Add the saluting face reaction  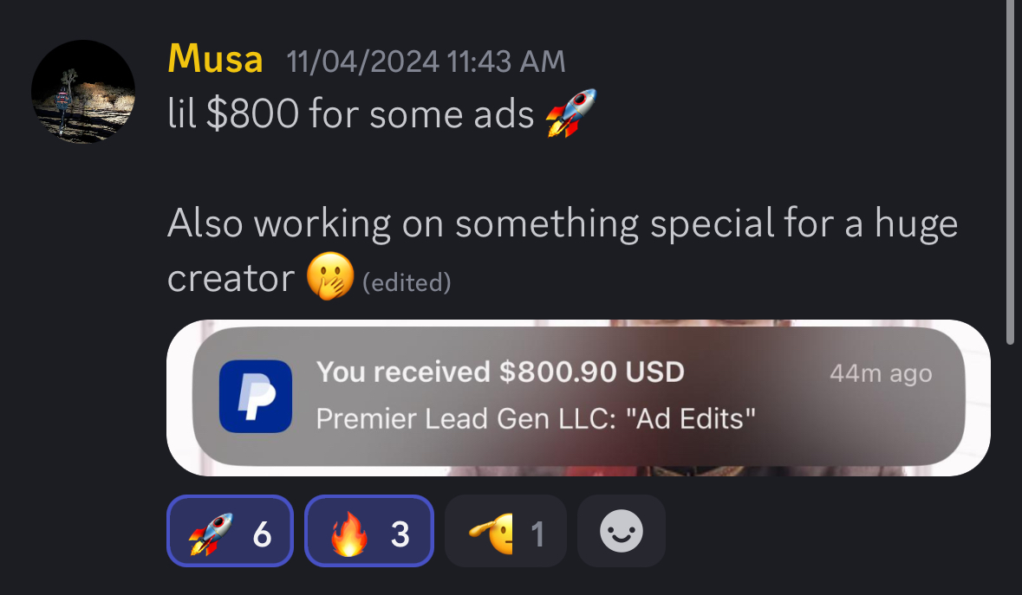(505, 531)
